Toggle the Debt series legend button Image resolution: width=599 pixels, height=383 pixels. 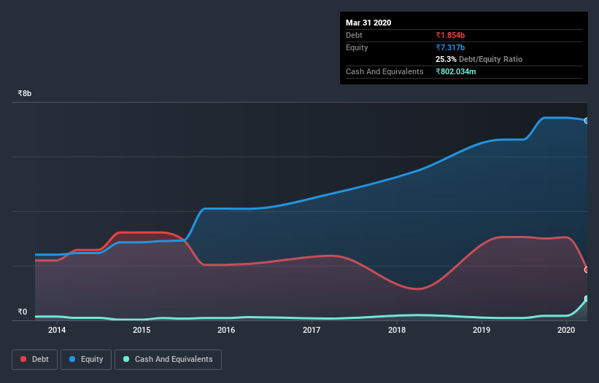34,360
